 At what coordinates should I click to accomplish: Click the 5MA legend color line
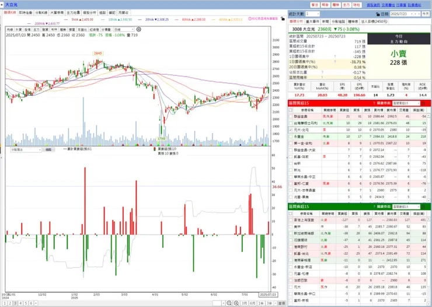[66, 19]
